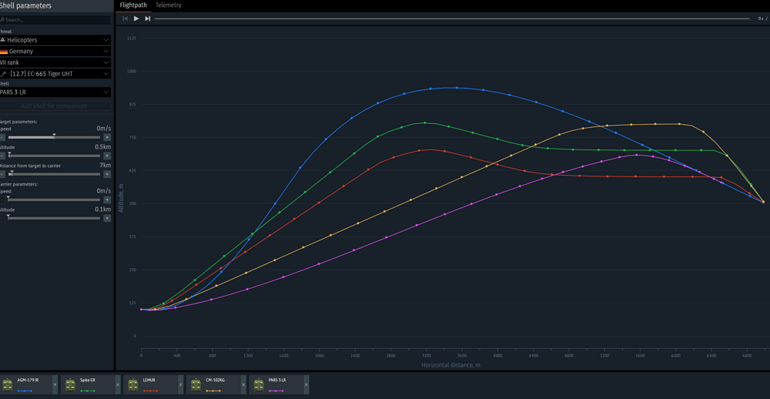The image size is (770, 399).
Task: Remove PARS 3 LR from comparison
Action: 307,385
